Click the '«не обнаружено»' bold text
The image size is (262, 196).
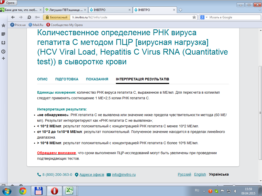[x=53, y=115]
